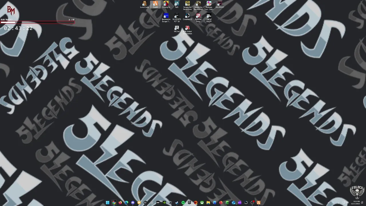The image size is (366, 206).
Task: Open Spotify from the taskbar
Action: (183, 203)
